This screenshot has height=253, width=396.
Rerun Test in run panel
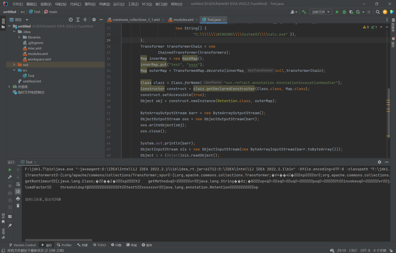coord(10,170)
